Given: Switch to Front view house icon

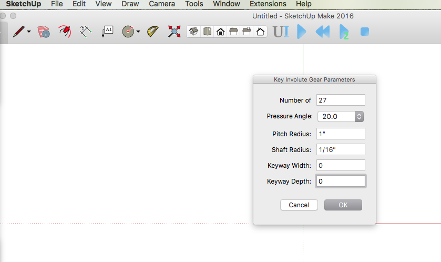Looking at the screenshot, I should click(221, 32).
